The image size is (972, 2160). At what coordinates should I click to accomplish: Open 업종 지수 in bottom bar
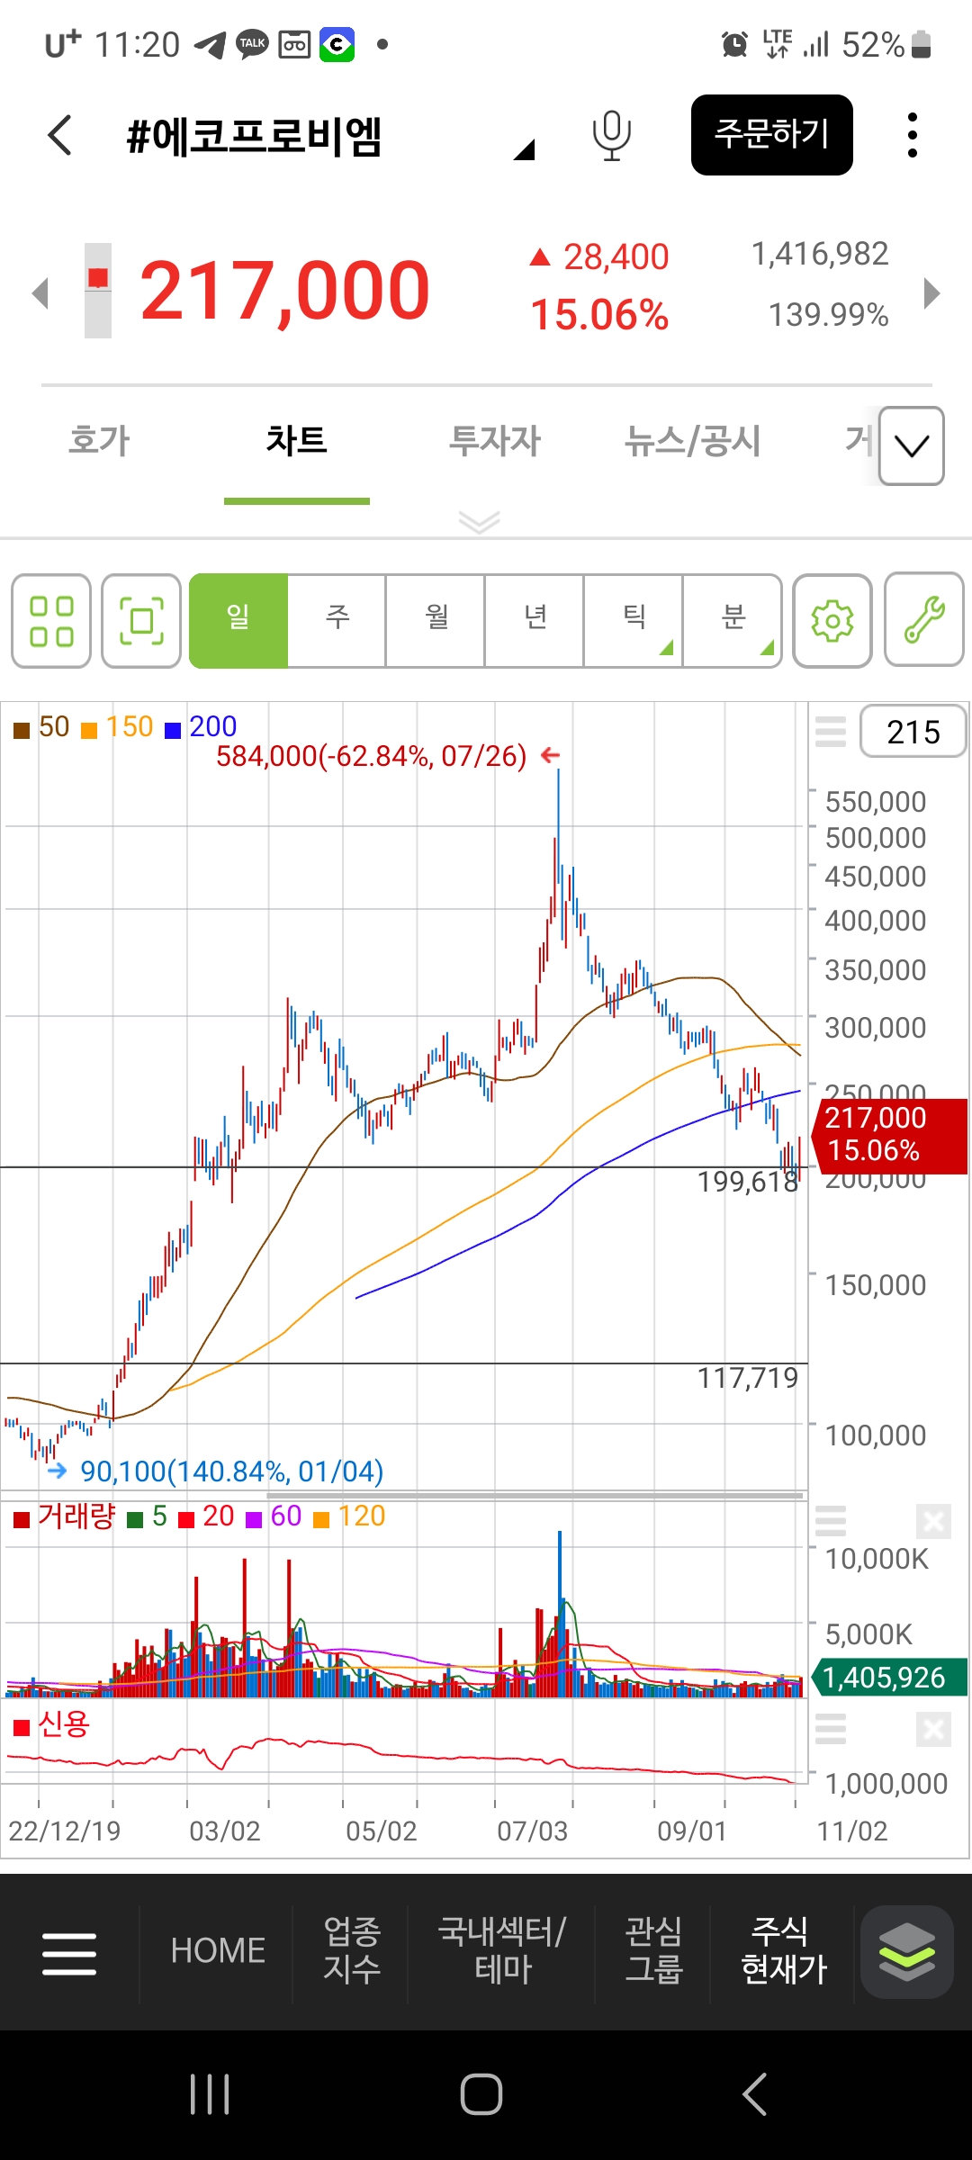[352, 1950]
